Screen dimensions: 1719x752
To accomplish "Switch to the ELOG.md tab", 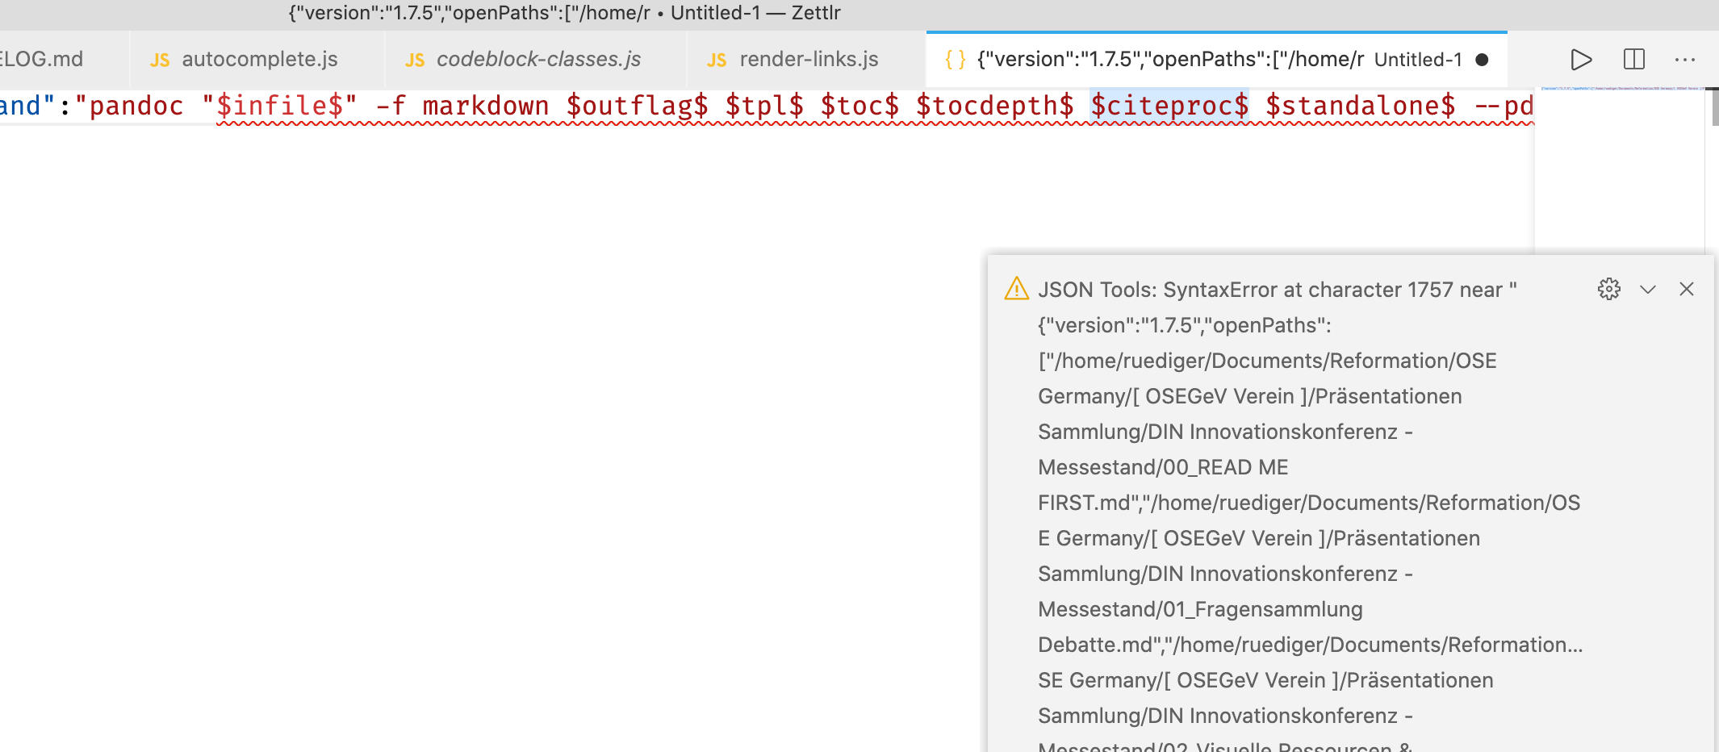I will 44,58.
